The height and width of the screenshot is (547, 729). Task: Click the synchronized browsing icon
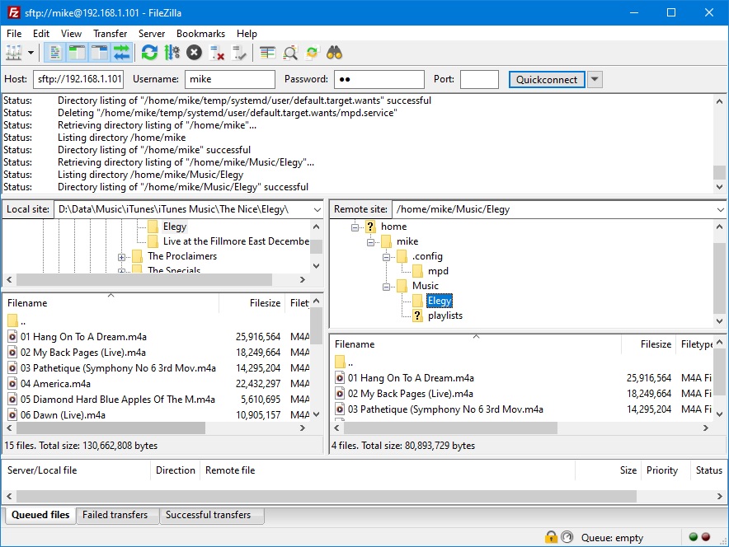click(x=312, y=53)
